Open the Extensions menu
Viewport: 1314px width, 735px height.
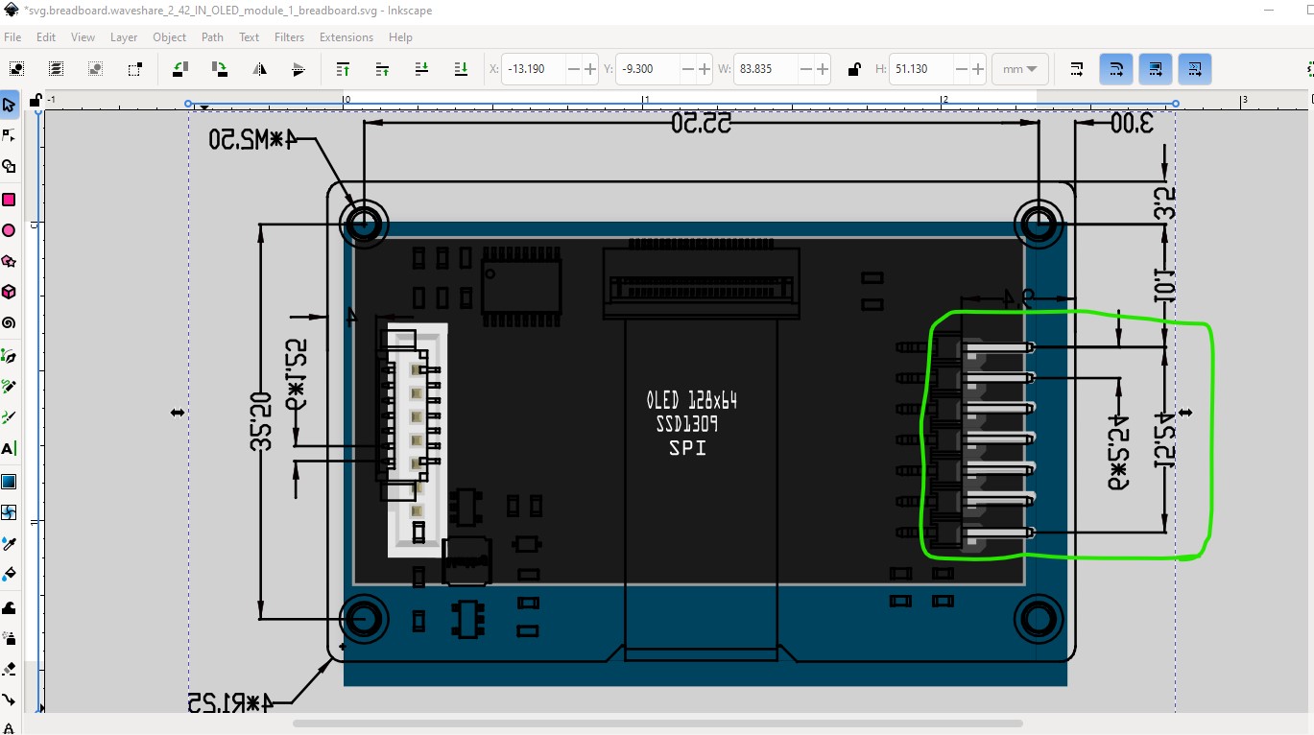(x=346, y=37)
